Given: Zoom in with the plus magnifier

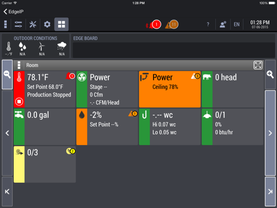Looking at the screenshot, I should tap(270, 75).
